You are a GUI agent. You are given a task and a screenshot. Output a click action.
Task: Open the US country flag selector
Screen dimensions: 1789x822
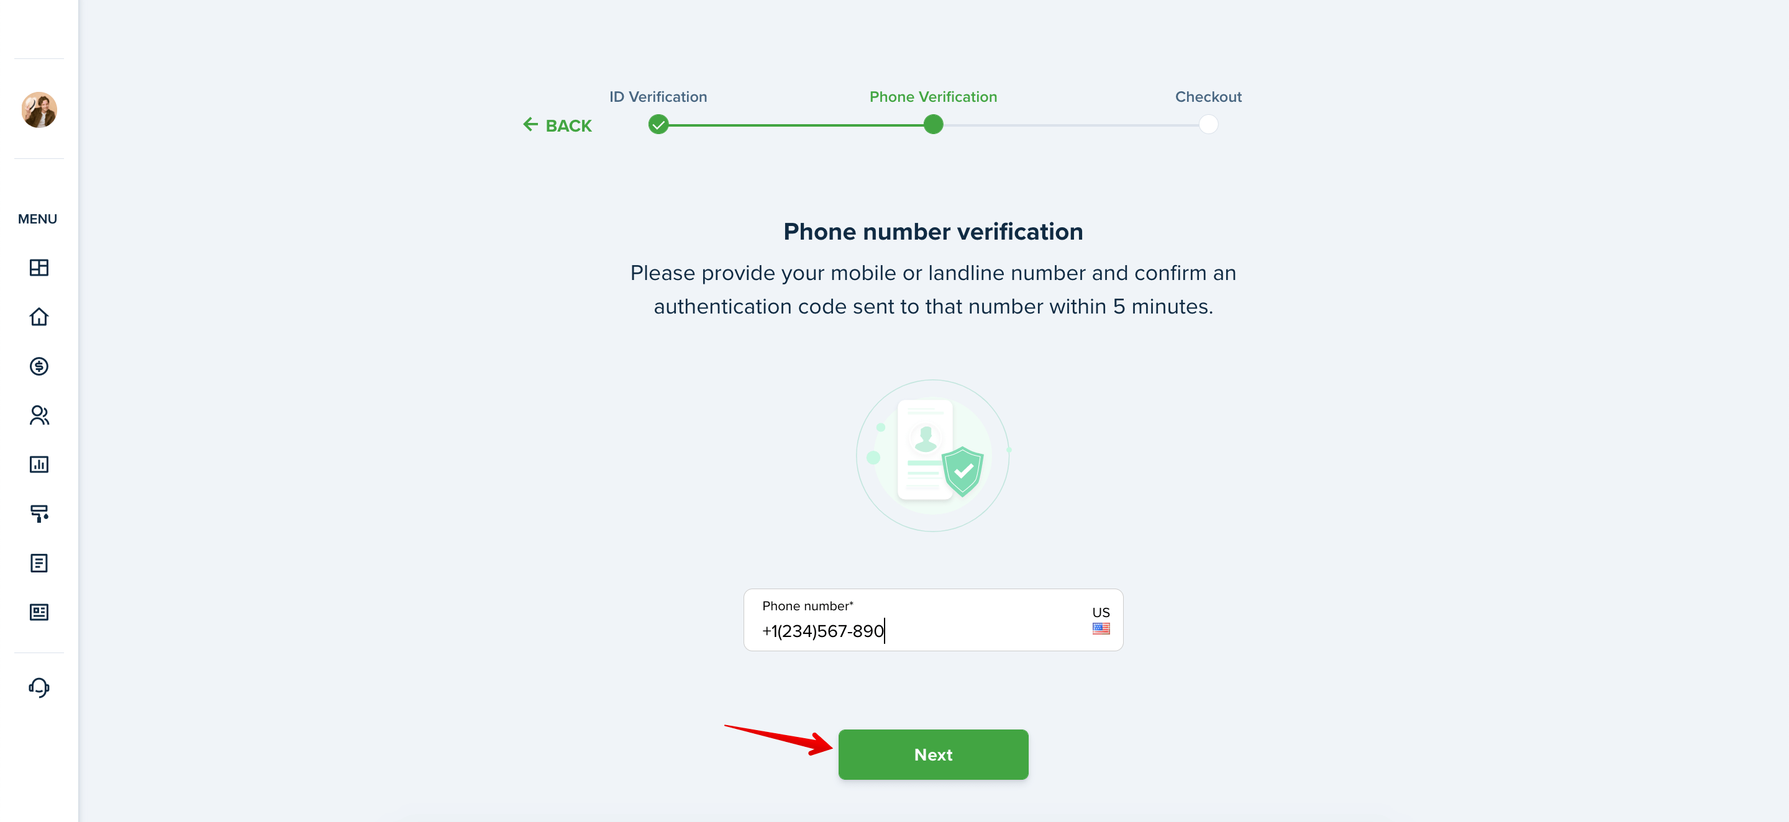1101,621
